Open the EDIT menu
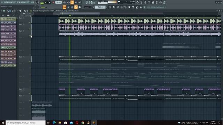The width and height of the screenshot is (223, 125). [x=6, y=2]
